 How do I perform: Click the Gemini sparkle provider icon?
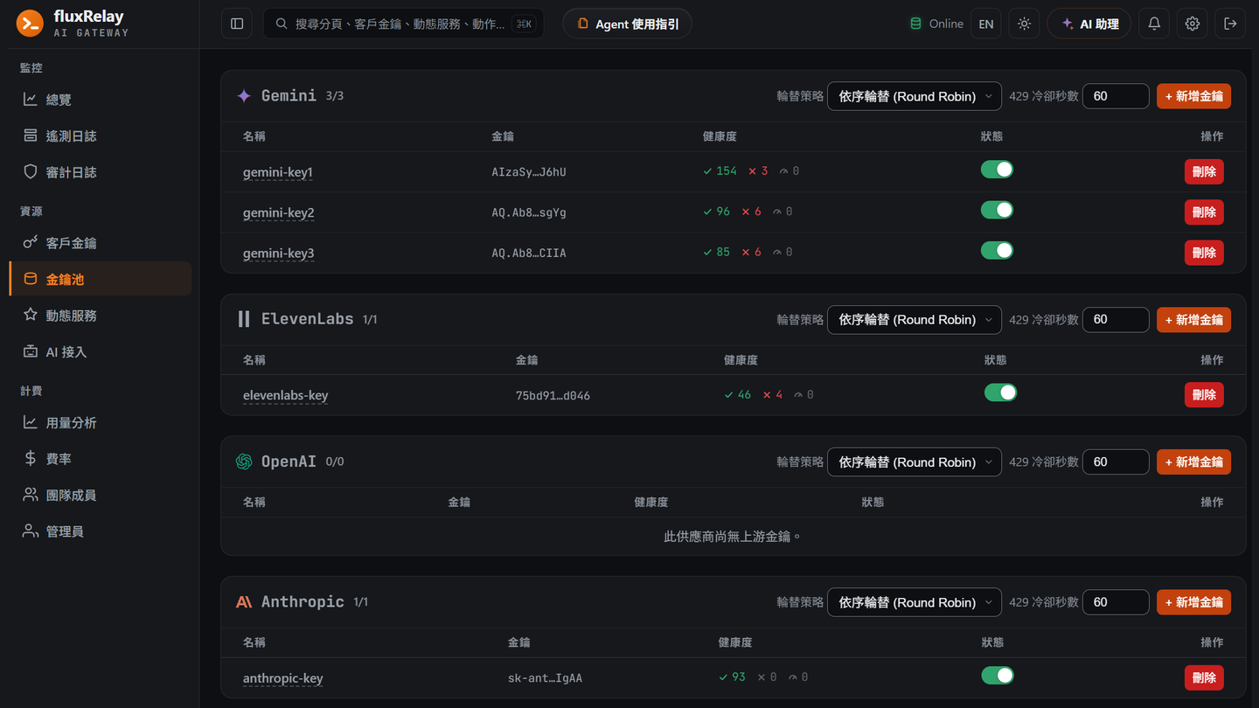[244, 96]
